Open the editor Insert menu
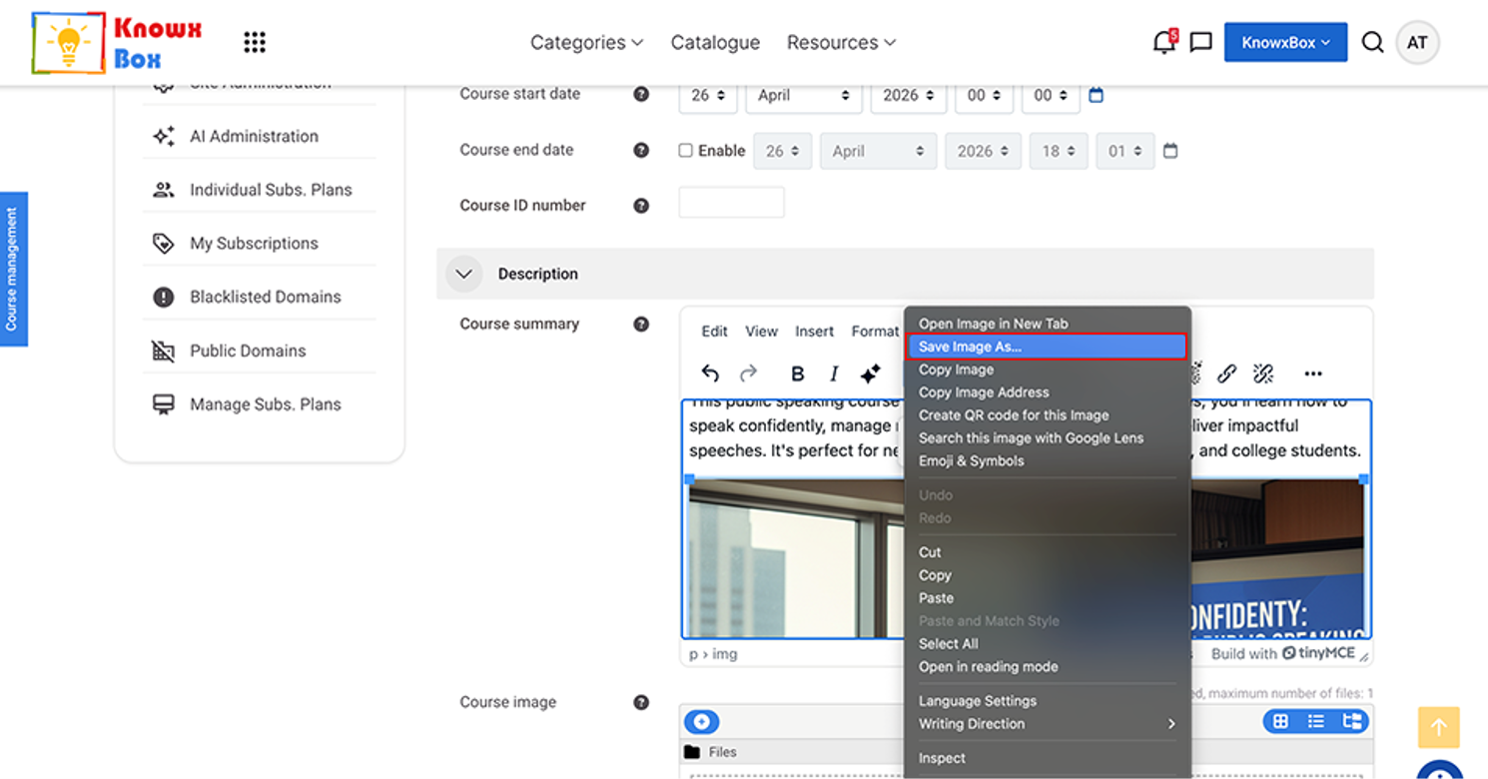This screenshot has width=1488, height=779. pyautogui.click(x=814, y=332)
